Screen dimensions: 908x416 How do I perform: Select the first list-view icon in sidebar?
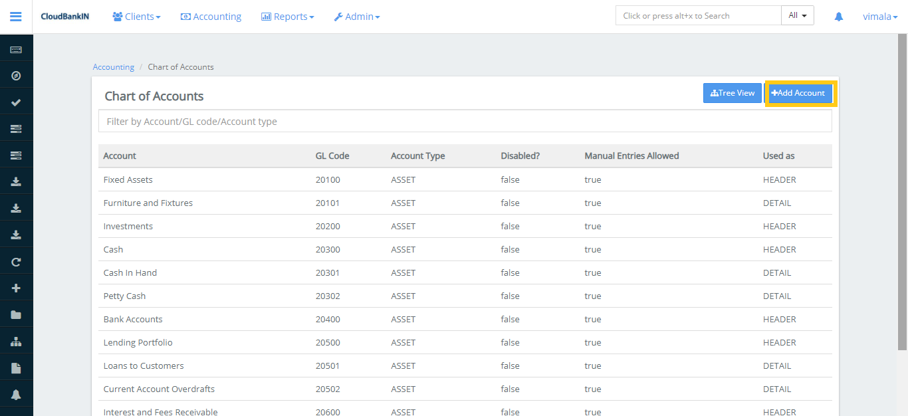pyautogui.click(x=16, y=128)
